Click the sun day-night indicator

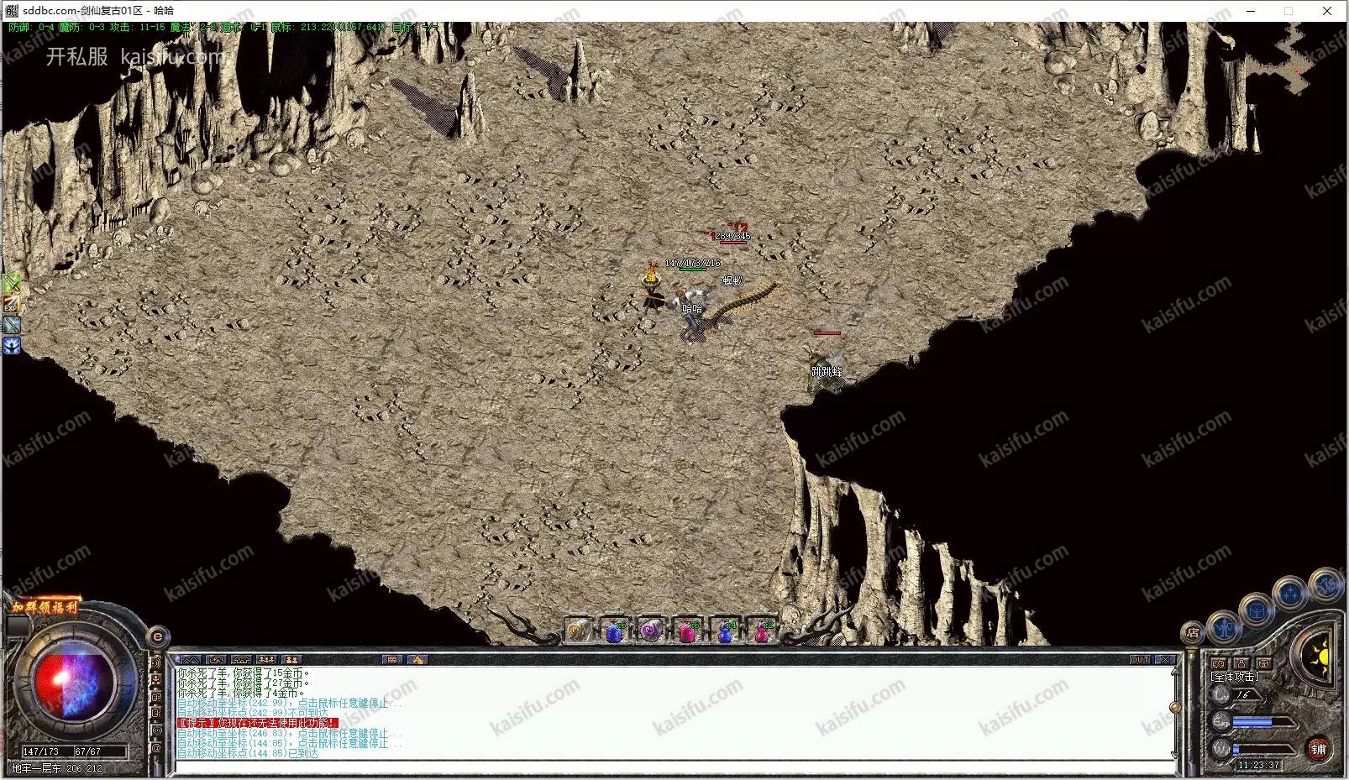point(1320,656)
